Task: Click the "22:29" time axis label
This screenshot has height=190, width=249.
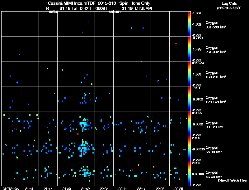Action: pos(179,188)
